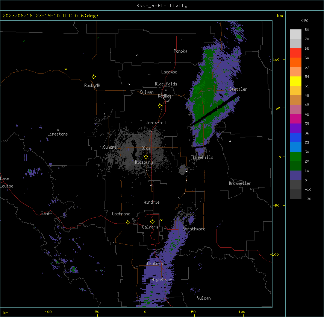Image resolution: width=324 pixels, height=317 pixels.
Task: Click the Base_Reflectivity title
Action: [162, 6]
